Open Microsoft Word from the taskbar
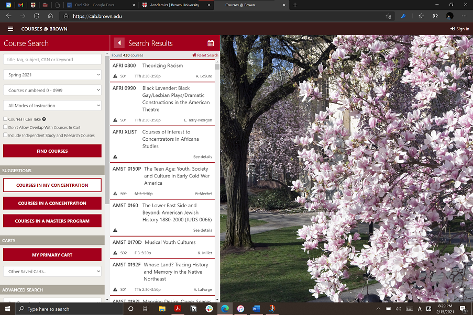The width and height of the screenshot is (473, 315). click(256, 309)
